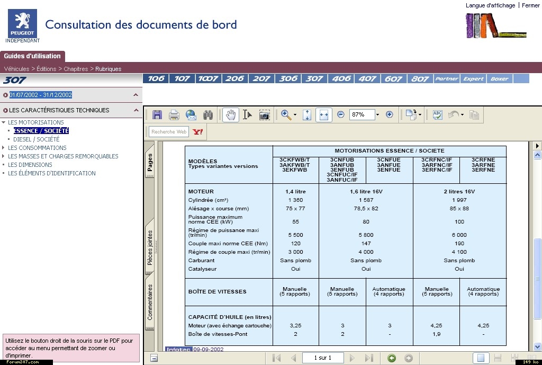Viewport: 542px width, 365px height.
Task: Open the Pièces jointes side tab
Action: pos(150,247)
